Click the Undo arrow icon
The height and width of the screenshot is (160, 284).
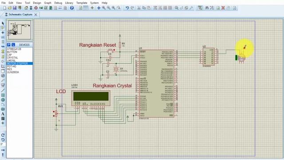127,8
